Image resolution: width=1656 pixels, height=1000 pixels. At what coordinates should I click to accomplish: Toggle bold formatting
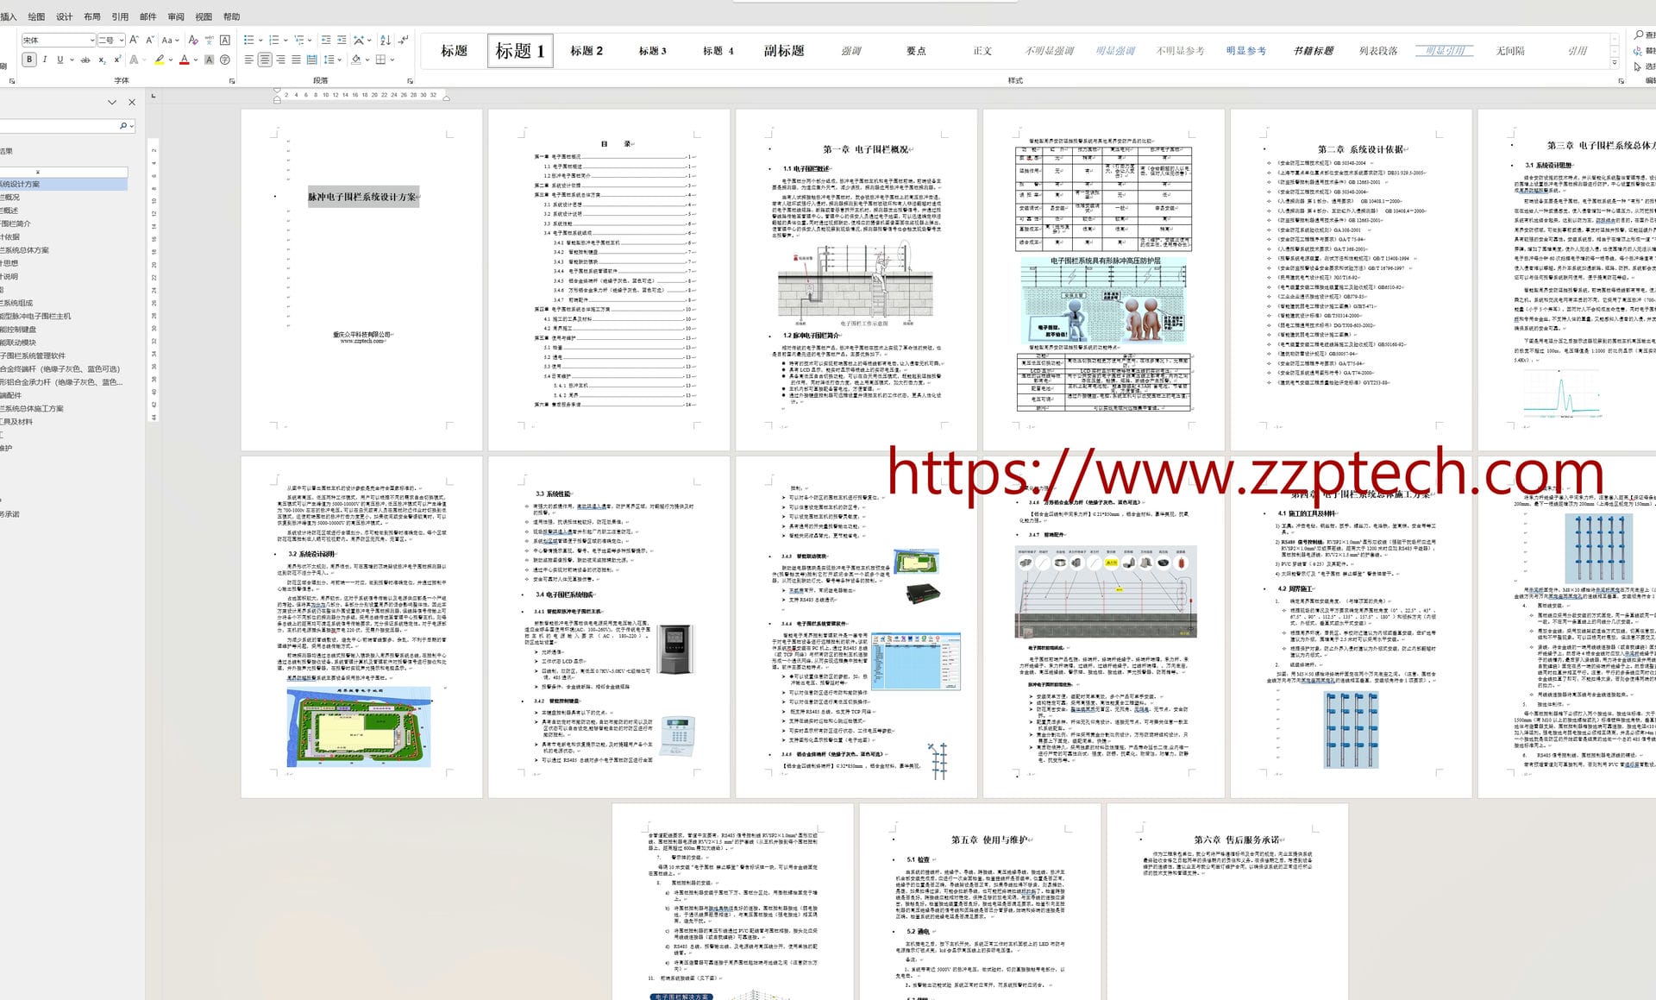(x=29, y=60)
